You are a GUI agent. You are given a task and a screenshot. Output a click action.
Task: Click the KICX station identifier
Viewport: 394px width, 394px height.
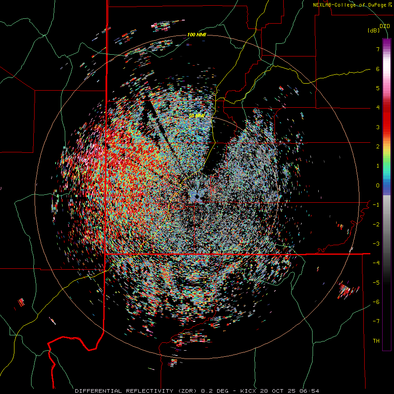click(248, 391)
